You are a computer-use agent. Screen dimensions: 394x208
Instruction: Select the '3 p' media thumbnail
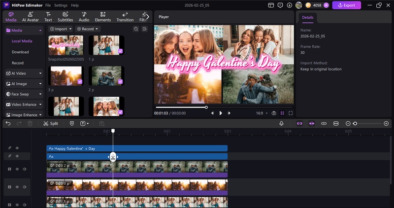click(66, 76)
